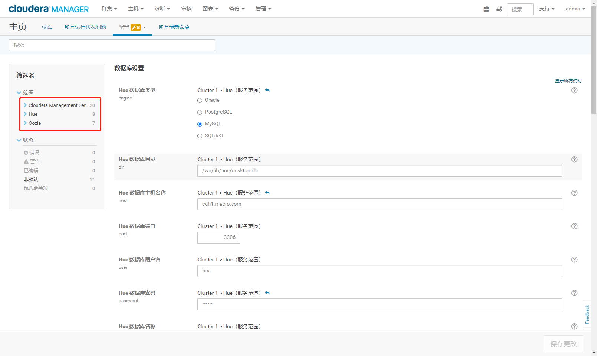Select SQLite3 as the Hue database engine

pyautogui.click(x=200, y=136)
